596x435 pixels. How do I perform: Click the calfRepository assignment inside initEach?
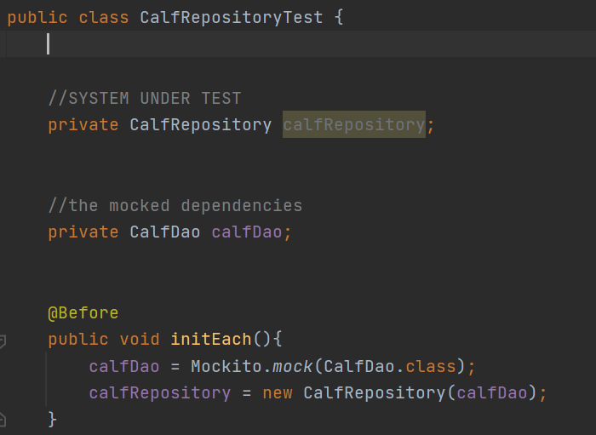click(x=159, y=392)
